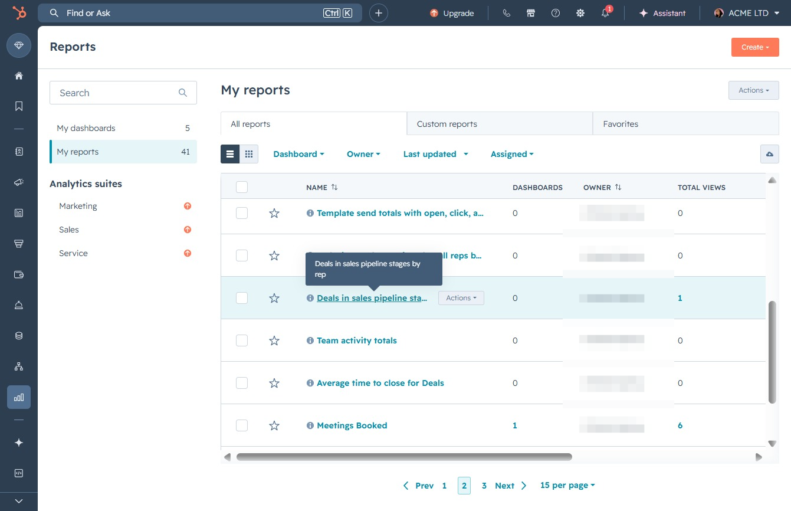791x511 pixels.
Task: Open My dashboards in the left panel
Action: click(x=123, y=128)
